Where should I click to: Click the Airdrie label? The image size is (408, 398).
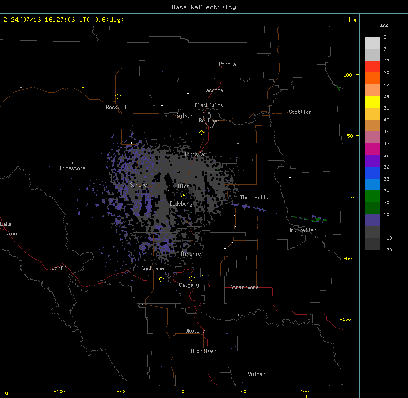(x=191, y=254)
